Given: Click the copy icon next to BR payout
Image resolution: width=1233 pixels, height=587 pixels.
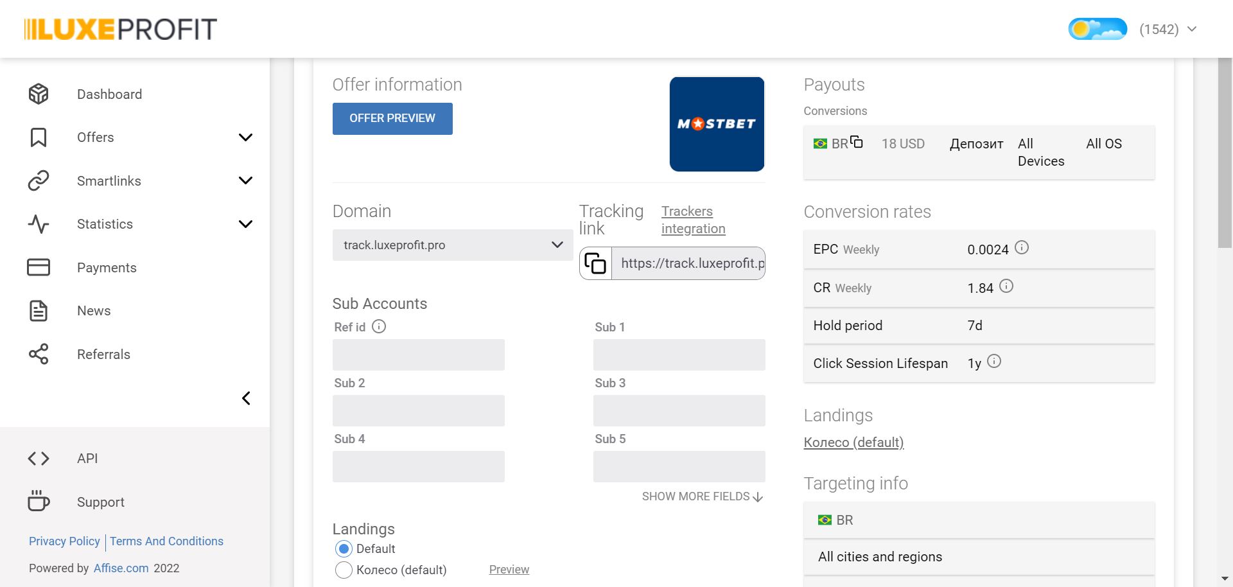Looking at the screenshot, I should click(x=857, y=142).
